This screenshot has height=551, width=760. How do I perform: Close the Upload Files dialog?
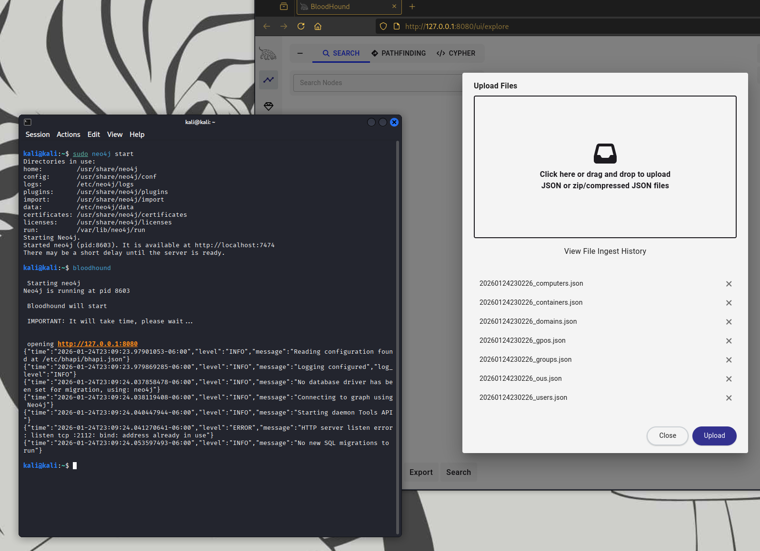(x=667, y=435)
